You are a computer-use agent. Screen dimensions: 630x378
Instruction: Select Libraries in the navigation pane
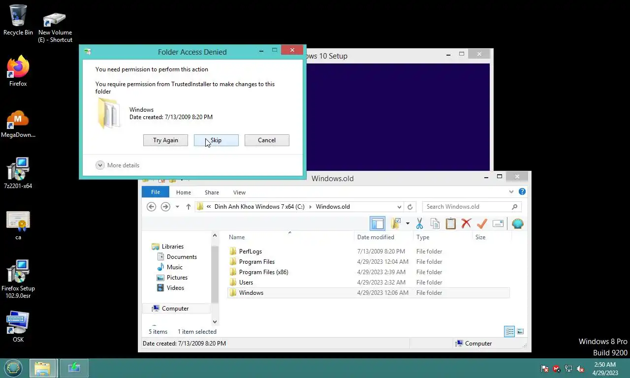pos(168,247)
